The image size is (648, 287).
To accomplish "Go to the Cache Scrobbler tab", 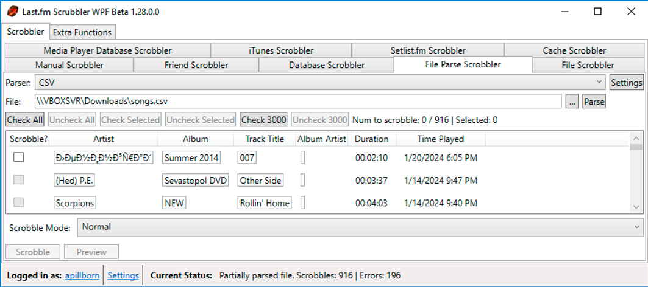I will tap(574, 50).
